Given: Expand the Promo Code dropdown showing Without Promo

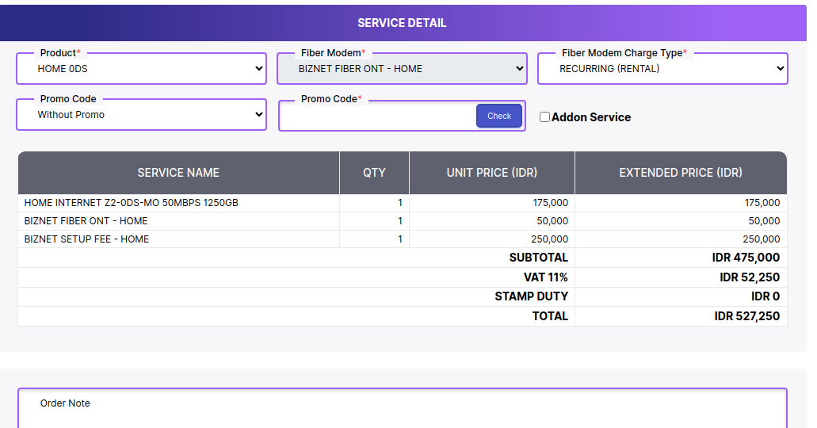Looking at the screenshot, I should (x=141, y=115).
